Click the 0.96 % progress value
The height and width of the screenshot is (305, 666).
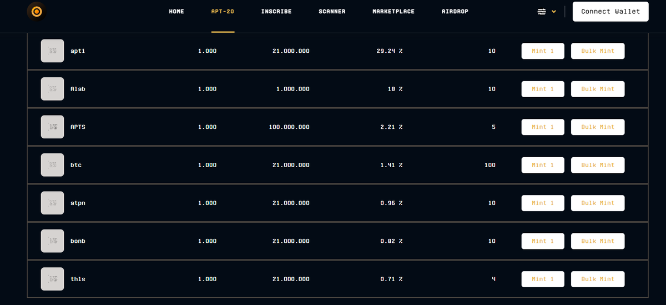coord(391,203)
